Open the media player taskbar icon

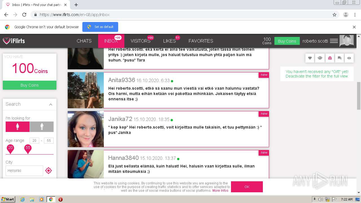tap(41, 199)
